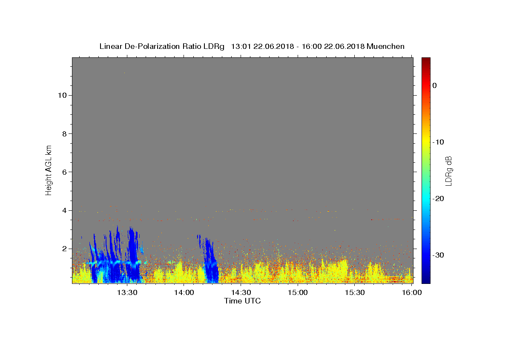Click the dark red top of the colorbar
511x340 pixels.
pyautogui.click(x=426, y=60)
